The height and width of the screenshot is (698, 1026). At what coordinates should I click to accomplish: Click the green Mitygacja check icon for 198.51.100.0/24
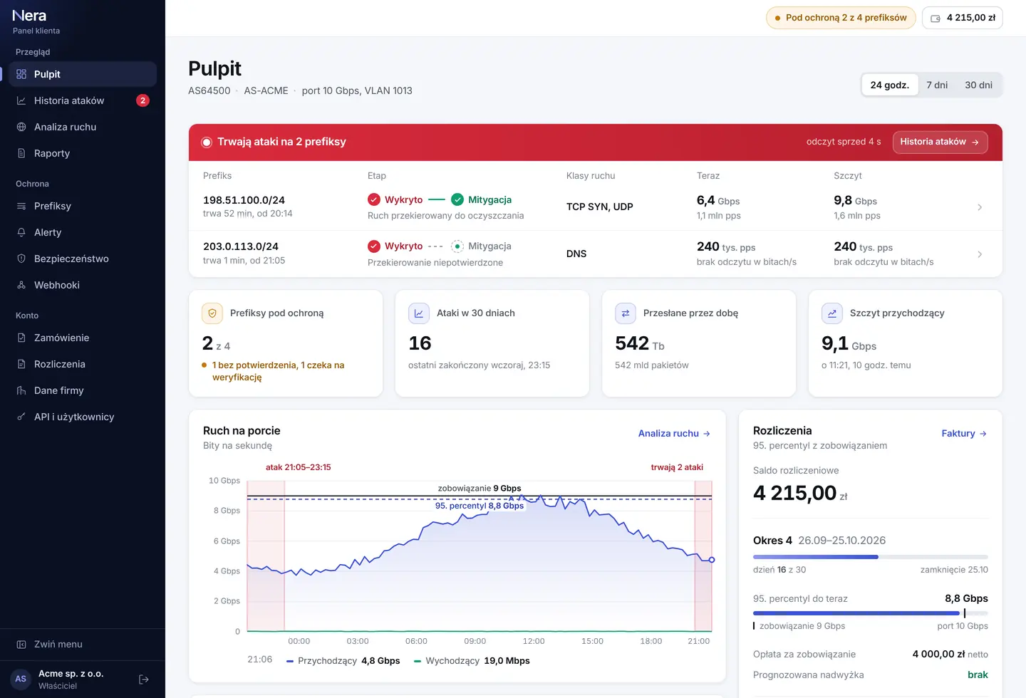tap(457, 199)
